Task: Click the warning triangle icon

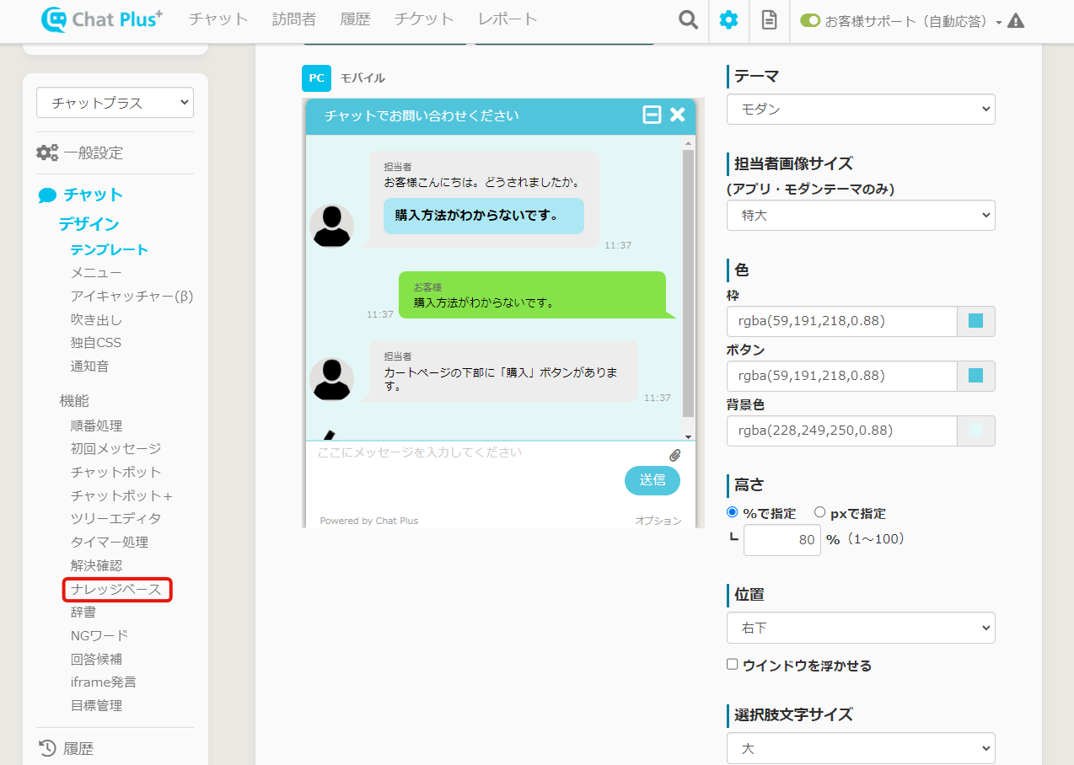Action: (1016, 21)
